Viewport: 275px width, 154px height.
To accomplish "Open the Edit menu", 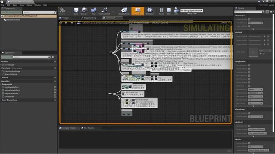I will click(9, 5).
